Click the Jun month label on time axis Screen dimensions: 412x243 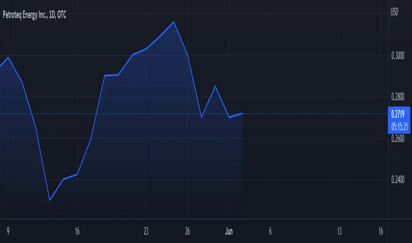tap(229, 231)
